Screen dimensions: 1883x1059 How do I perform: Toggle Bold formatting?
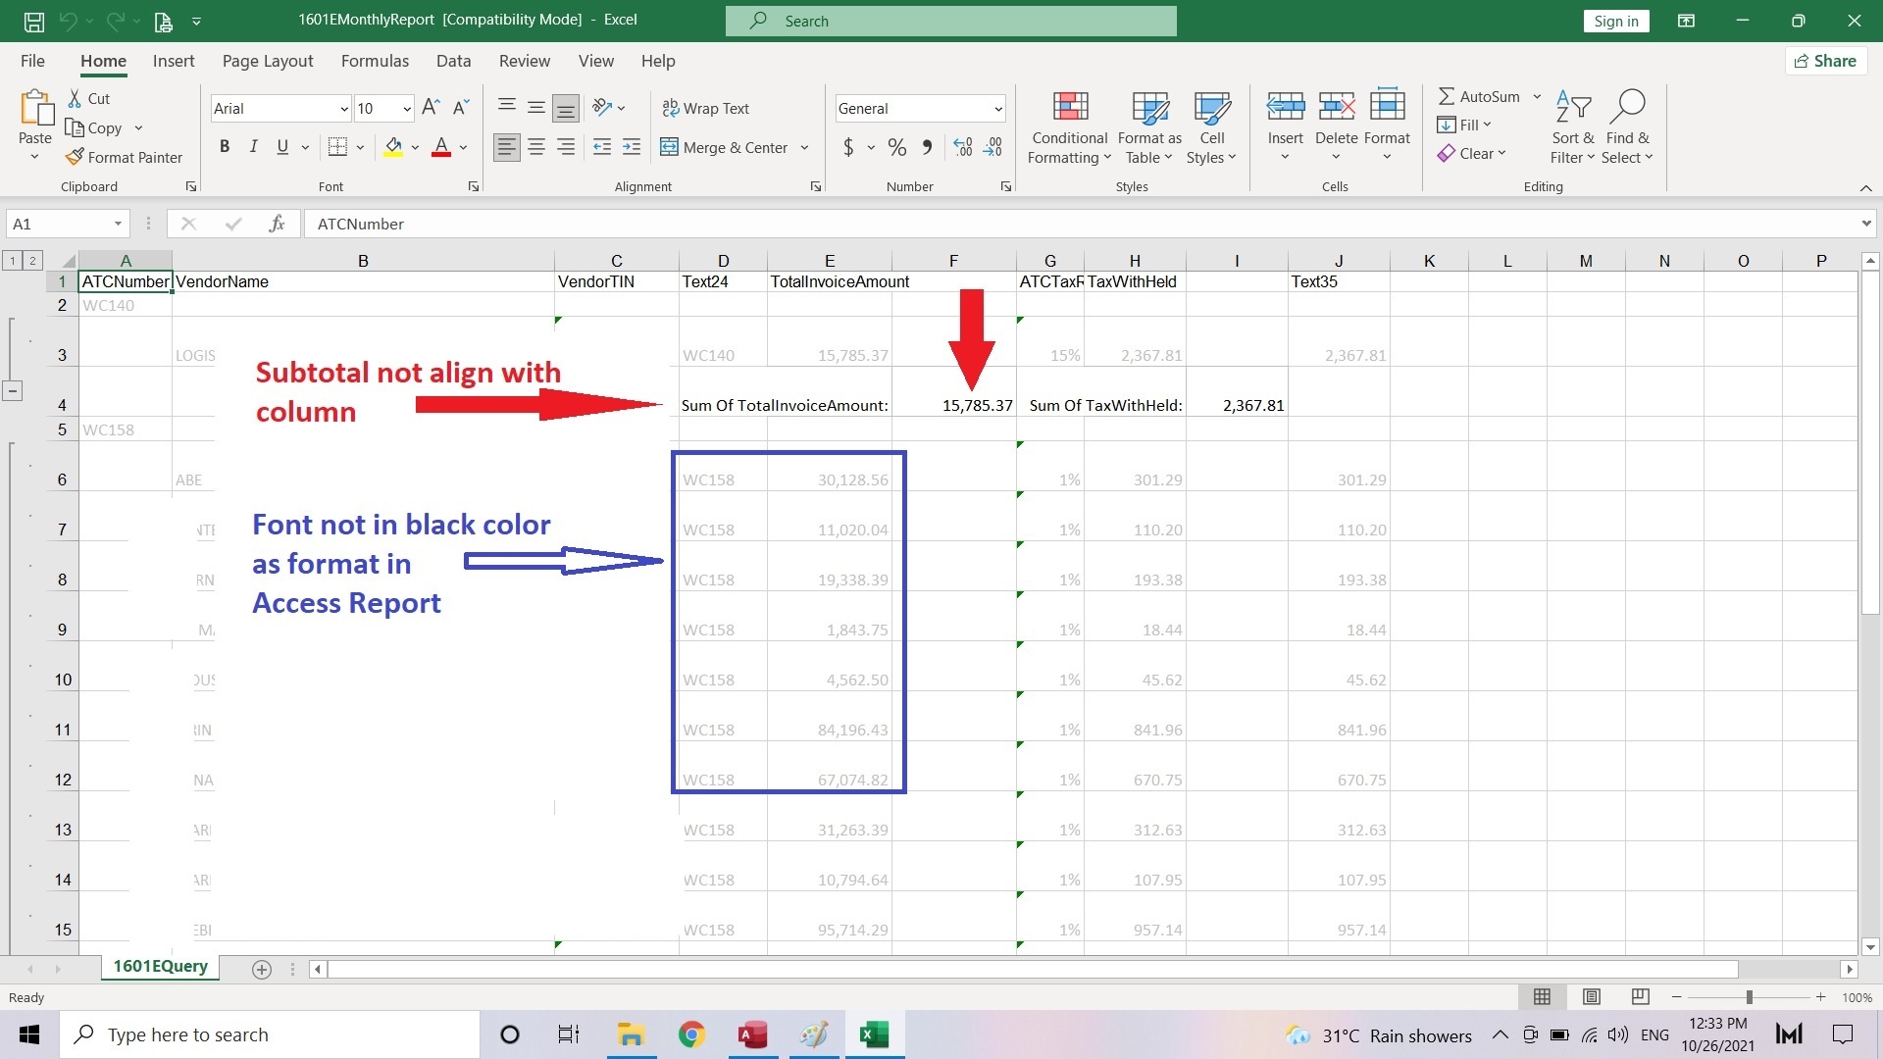(225, 147)
